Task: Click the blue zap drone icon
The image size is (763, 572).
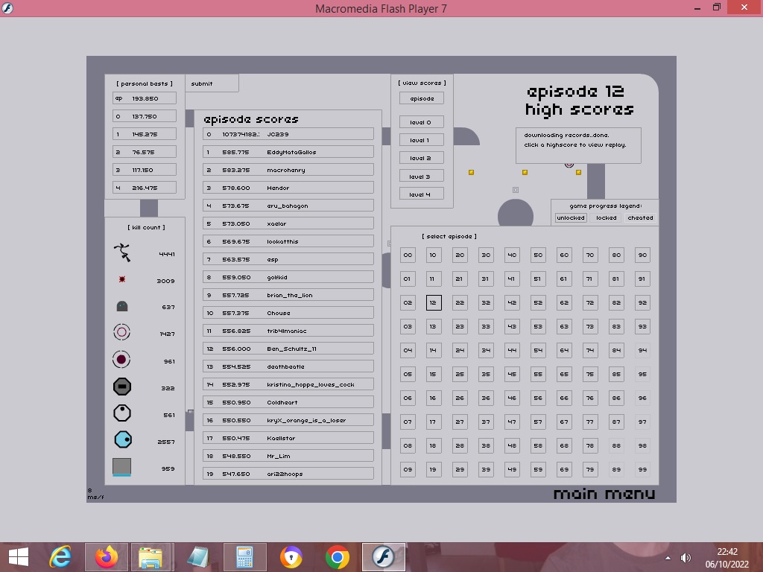Action: [122, 440]
